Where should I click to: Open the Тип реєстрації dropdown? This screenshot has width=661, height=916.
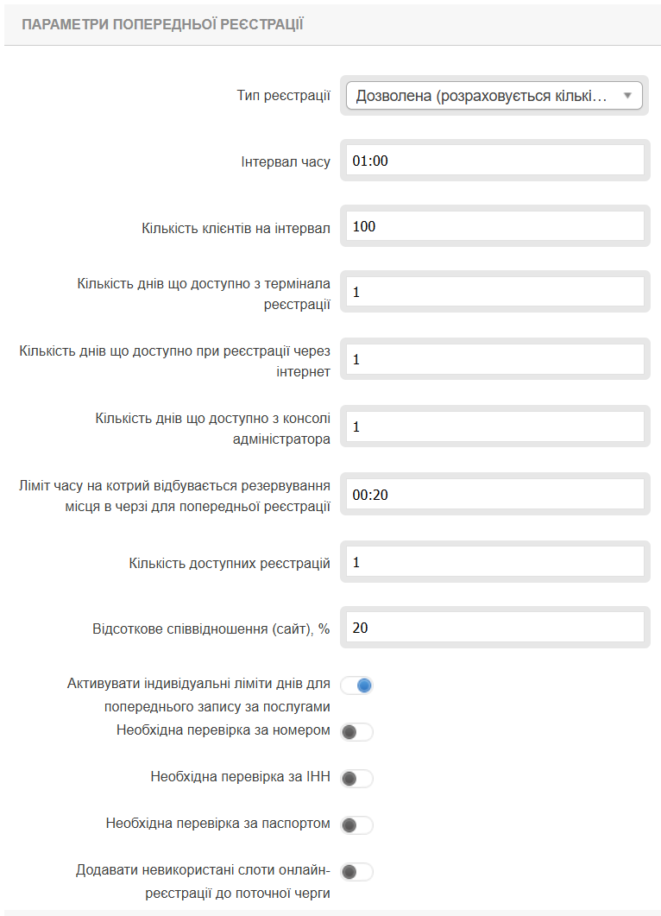click(x=483, y=96)
